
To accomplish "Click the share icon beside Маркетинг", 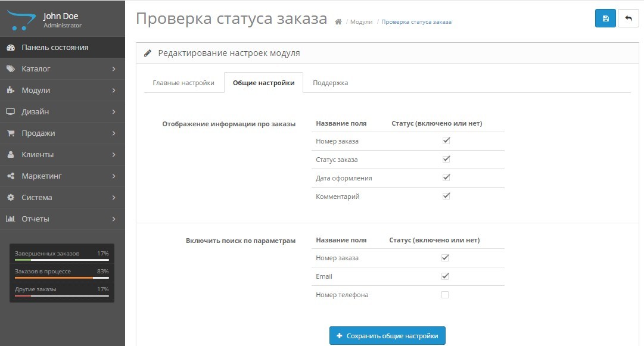I will point(11,176).
